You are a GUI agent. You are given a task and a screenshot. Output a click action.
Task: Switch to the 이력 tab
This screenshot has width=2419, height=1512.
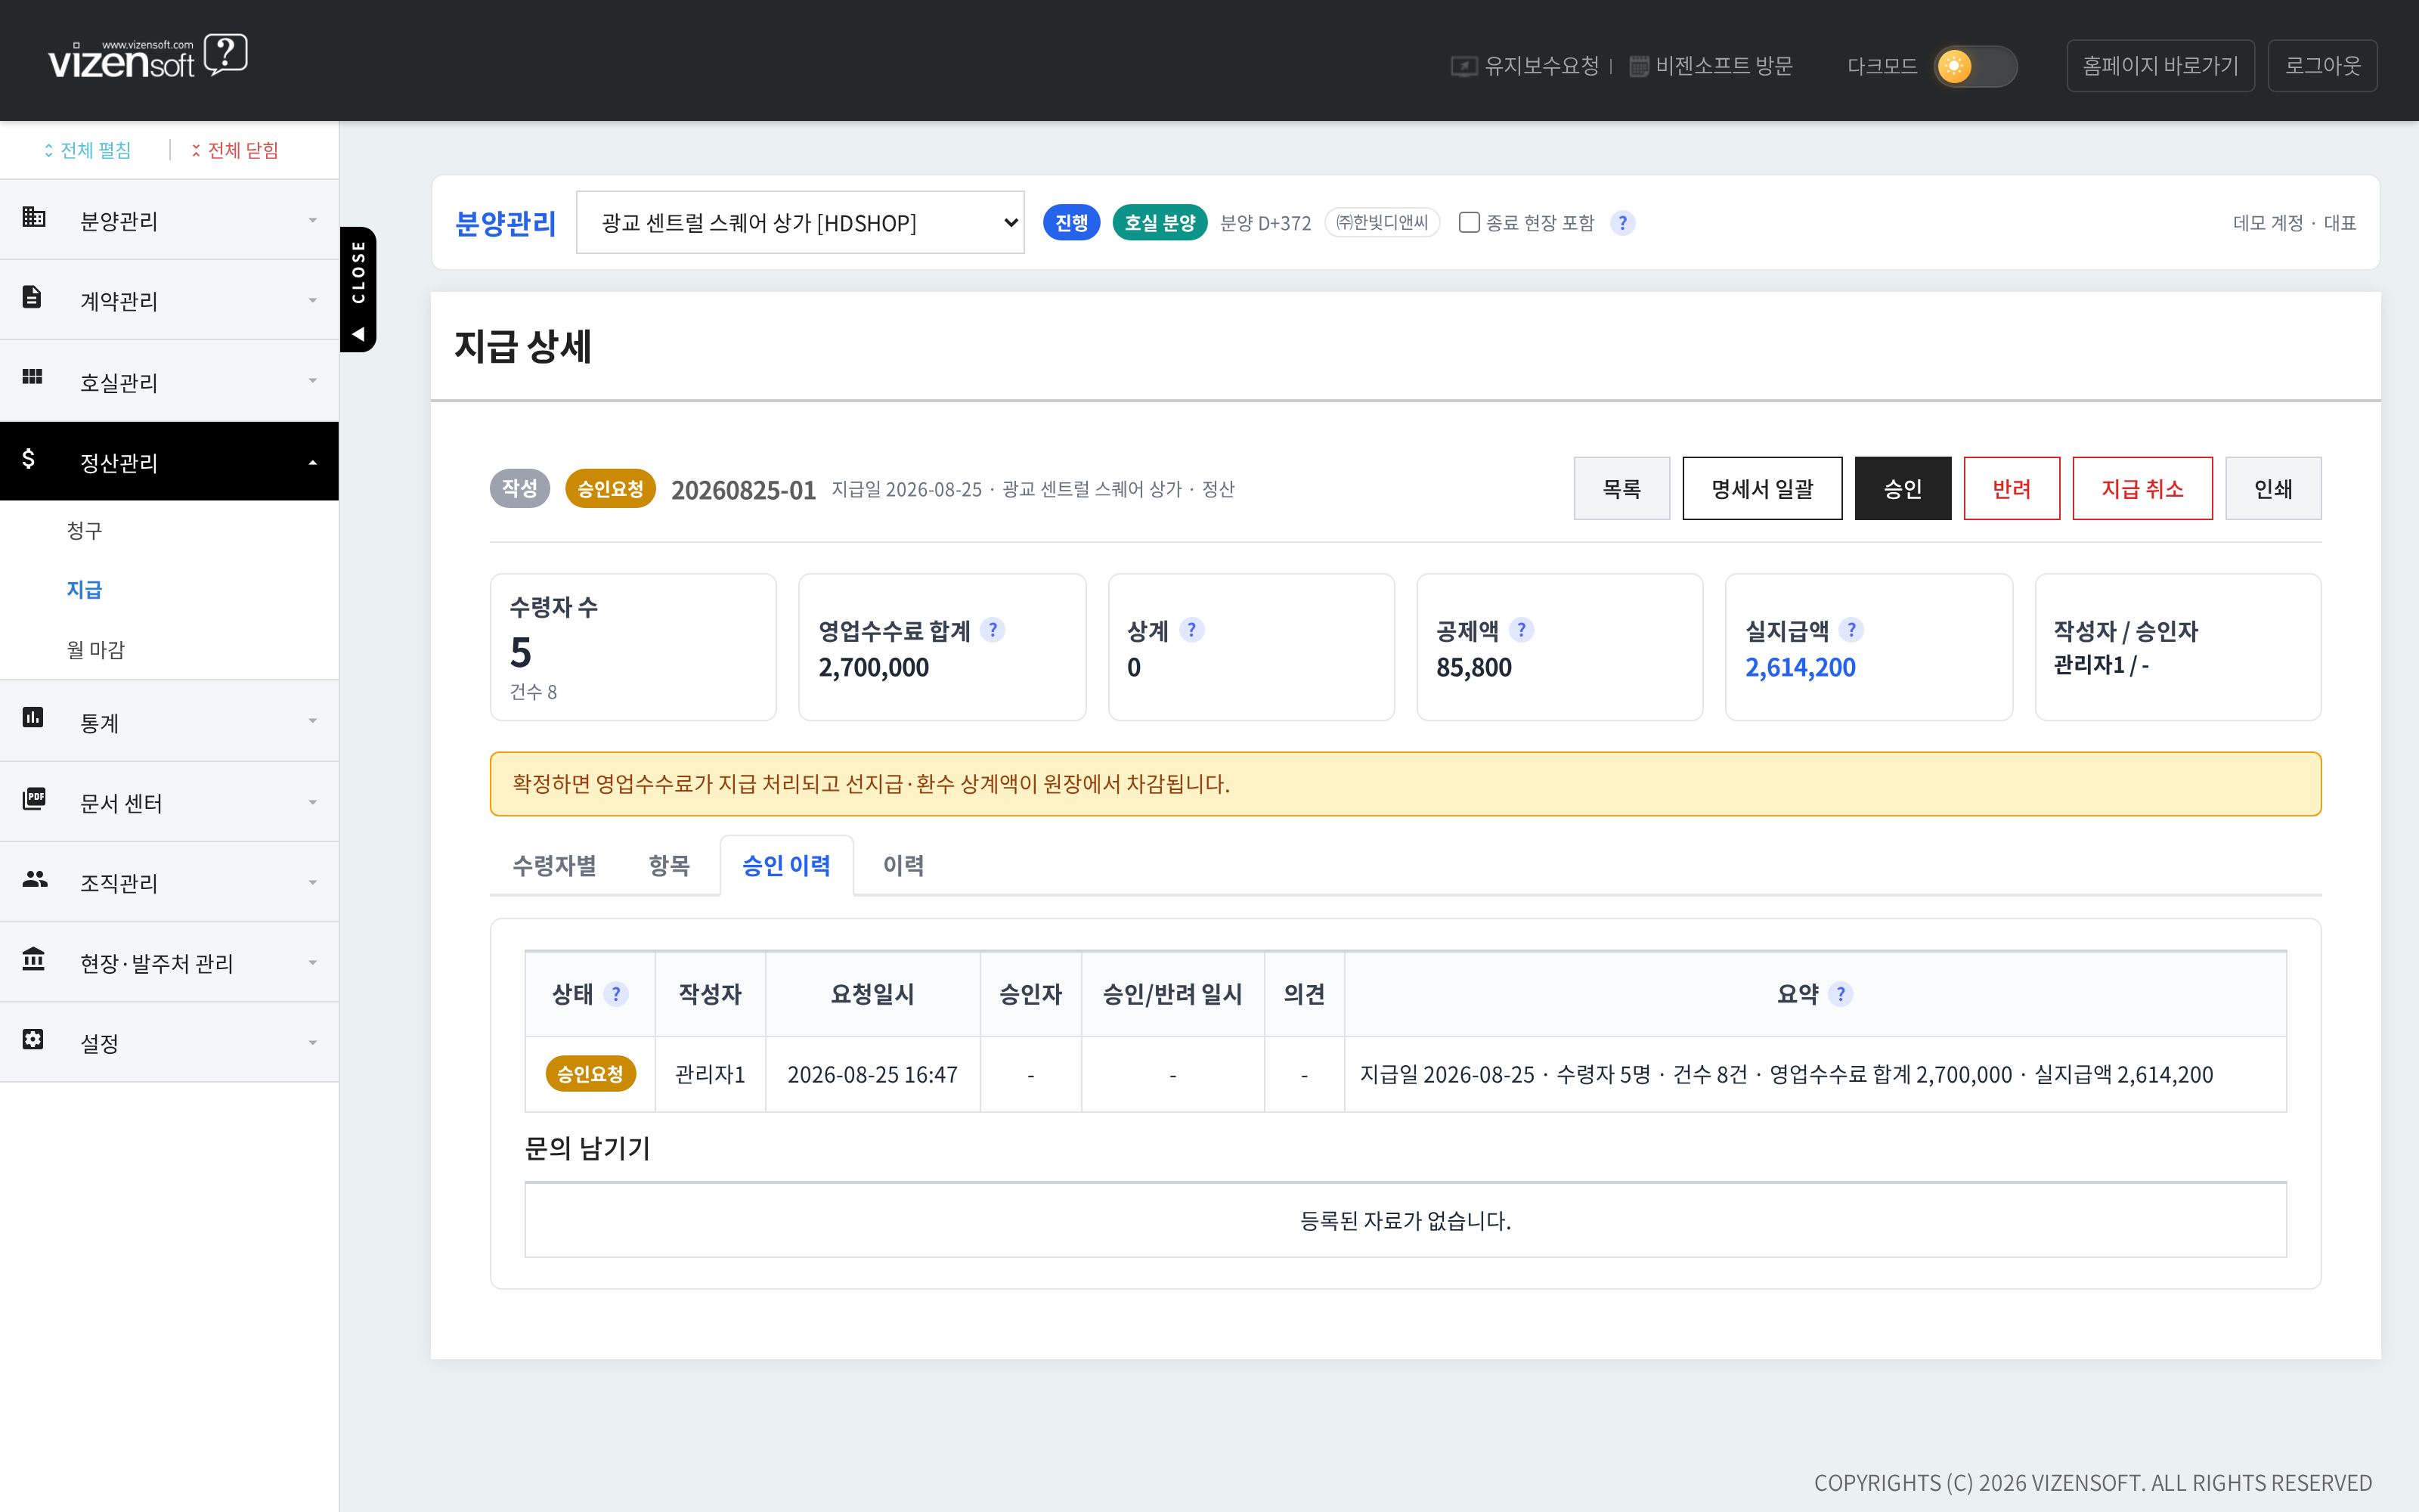click(903, 865)
